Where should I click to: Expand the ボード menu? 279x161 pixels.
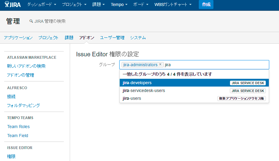tap(141, 4)
